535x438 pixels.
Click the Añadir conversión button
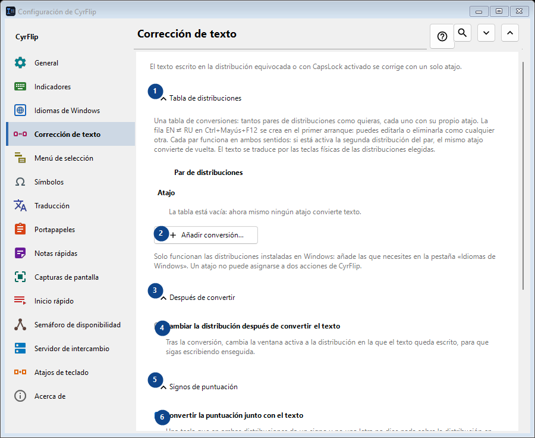click(206, 235)
